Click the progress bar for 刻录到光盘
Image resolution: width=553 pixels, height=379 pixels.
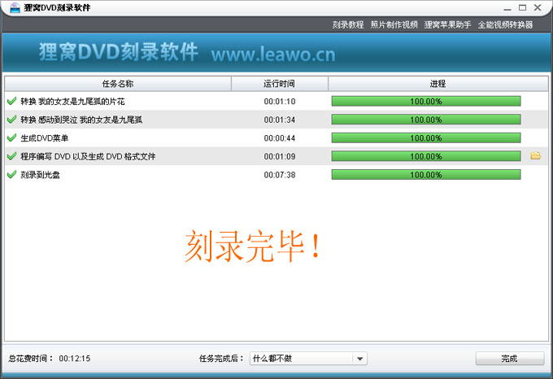[426, 175]
